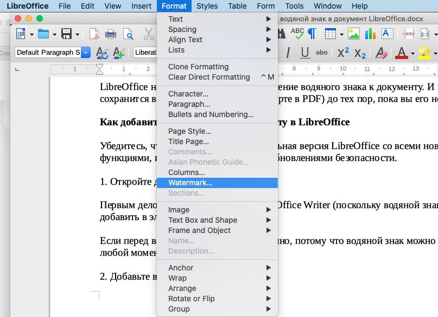438x317 pixels.
Task: Click the Open folder icon
Action: coord(43,34)
